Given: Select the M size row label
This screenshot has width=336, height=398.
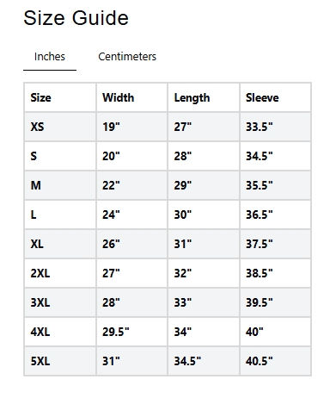Looking at the screenshot, I should click(36, 185).
